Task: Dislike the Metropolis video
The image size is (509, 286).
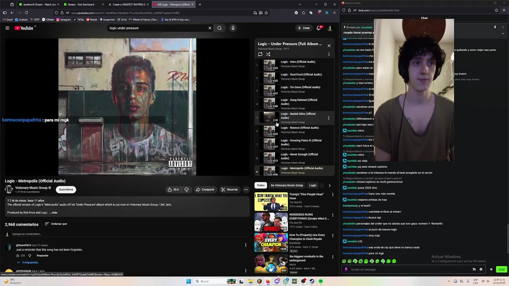Action: point(187,189)
